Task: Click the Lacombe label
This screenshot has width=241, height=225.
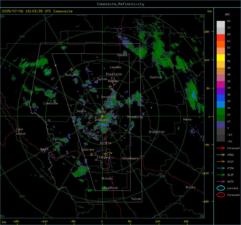Action: coord(115,67)
